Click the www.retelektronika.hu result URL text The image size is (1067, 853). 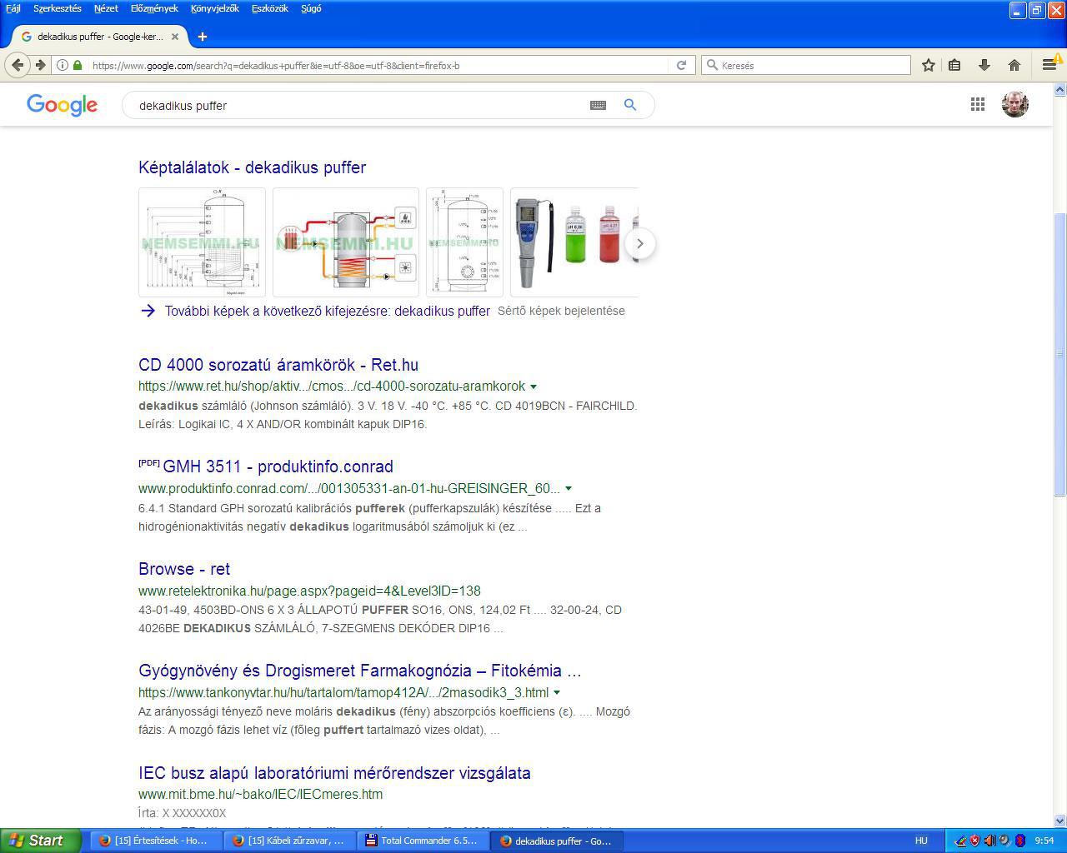(309, 591)
